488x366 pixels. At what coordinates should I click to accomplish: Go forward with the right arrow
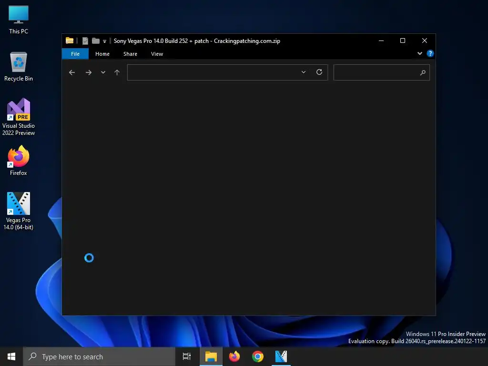[x=89, y=72]
